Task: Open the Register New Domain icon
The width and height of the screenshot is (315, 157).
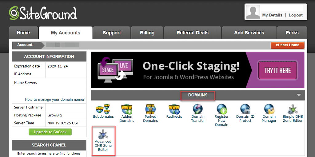Action: pos(221,109)
